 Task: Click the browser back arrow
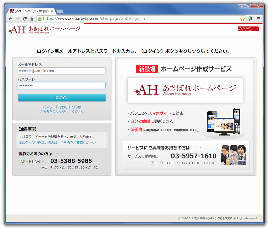tap(10, 19)
